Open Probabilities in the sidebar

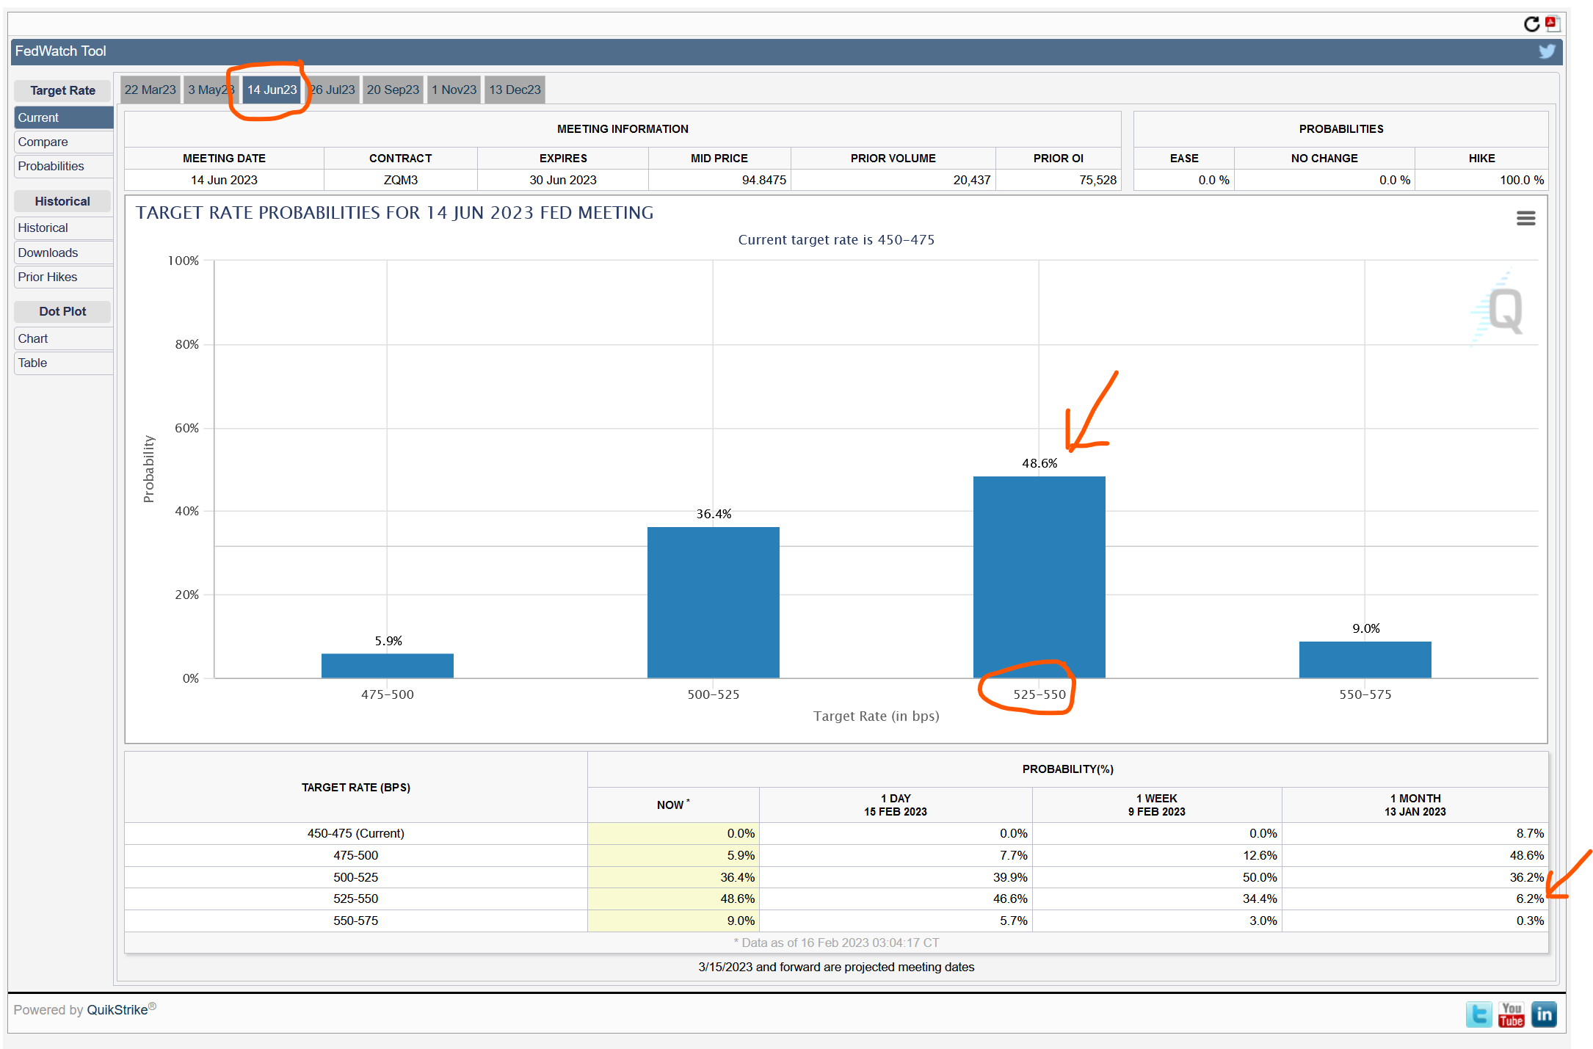tap(51, 166)
